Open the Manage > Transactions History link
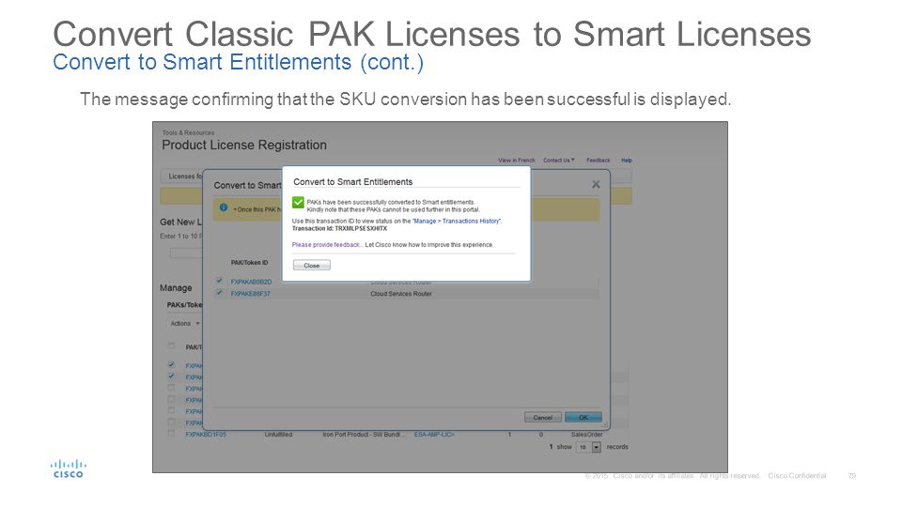The image size is (902, 507). pyautogui.click(x=457, y=221)
